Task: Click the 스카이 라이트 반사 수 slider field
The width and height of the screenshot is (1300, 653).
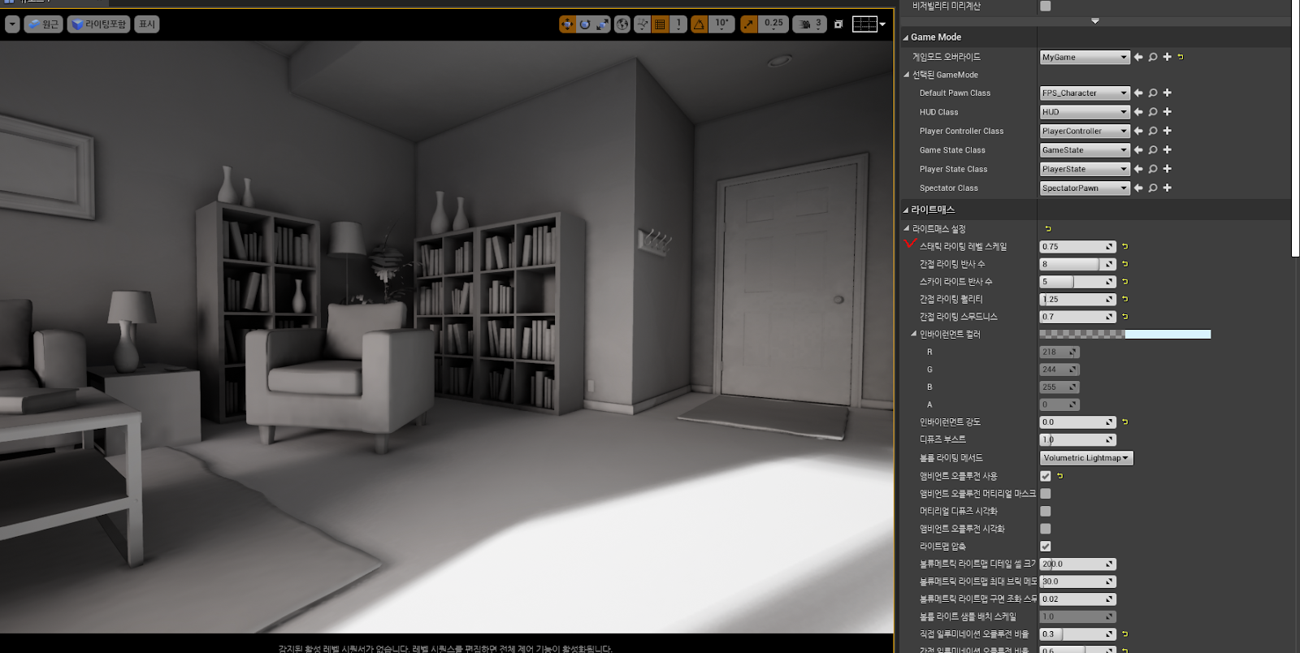Action: (1078, 282)
